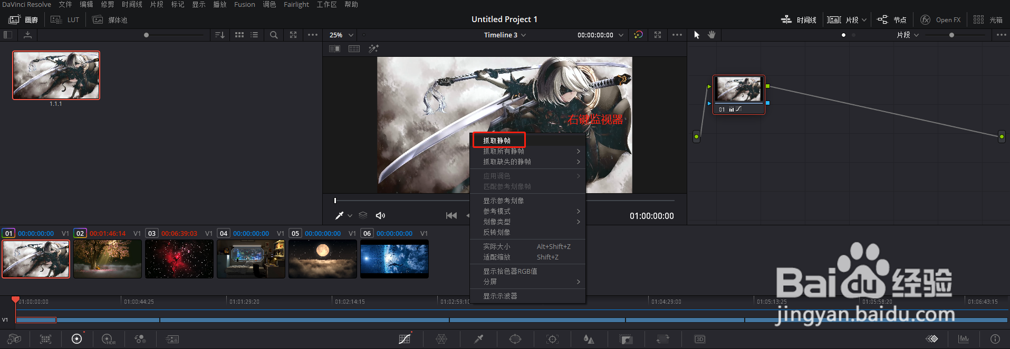Open the Timeline 3 selector dropdown
Viewport: 1010px width, 349px height.
505,35
